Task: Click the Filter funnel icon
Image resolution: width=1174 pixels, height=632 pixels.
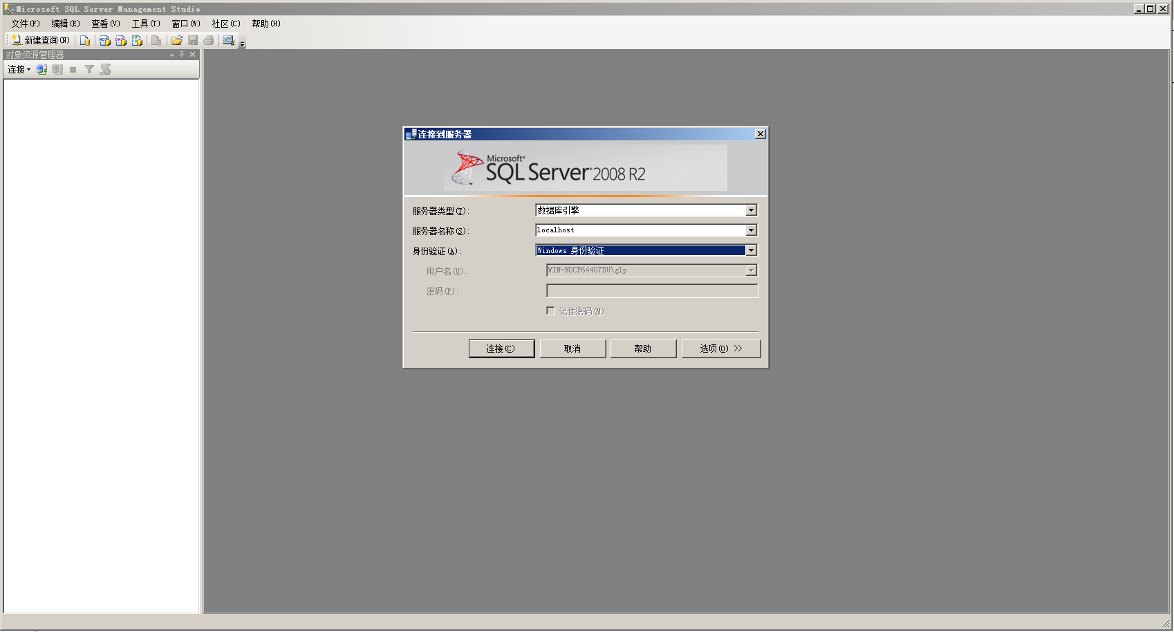Action: point(89,69)
